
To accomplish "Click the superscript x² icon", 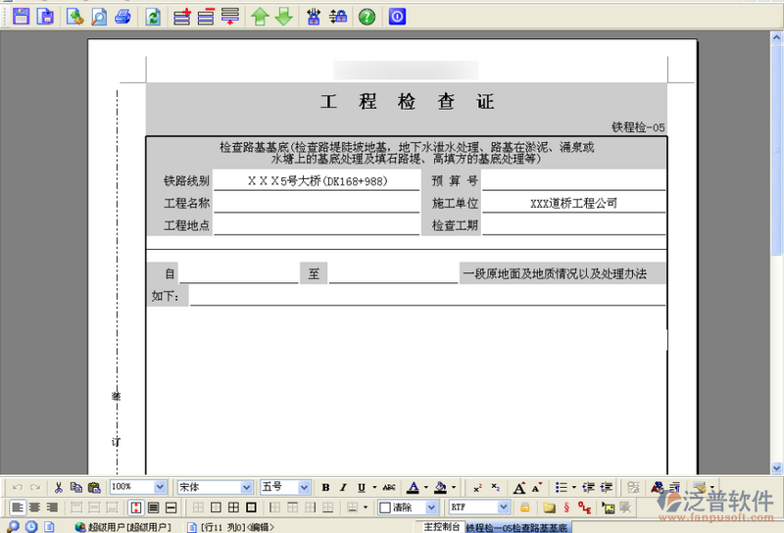I will pyautogui.click(x=477, y=487).
